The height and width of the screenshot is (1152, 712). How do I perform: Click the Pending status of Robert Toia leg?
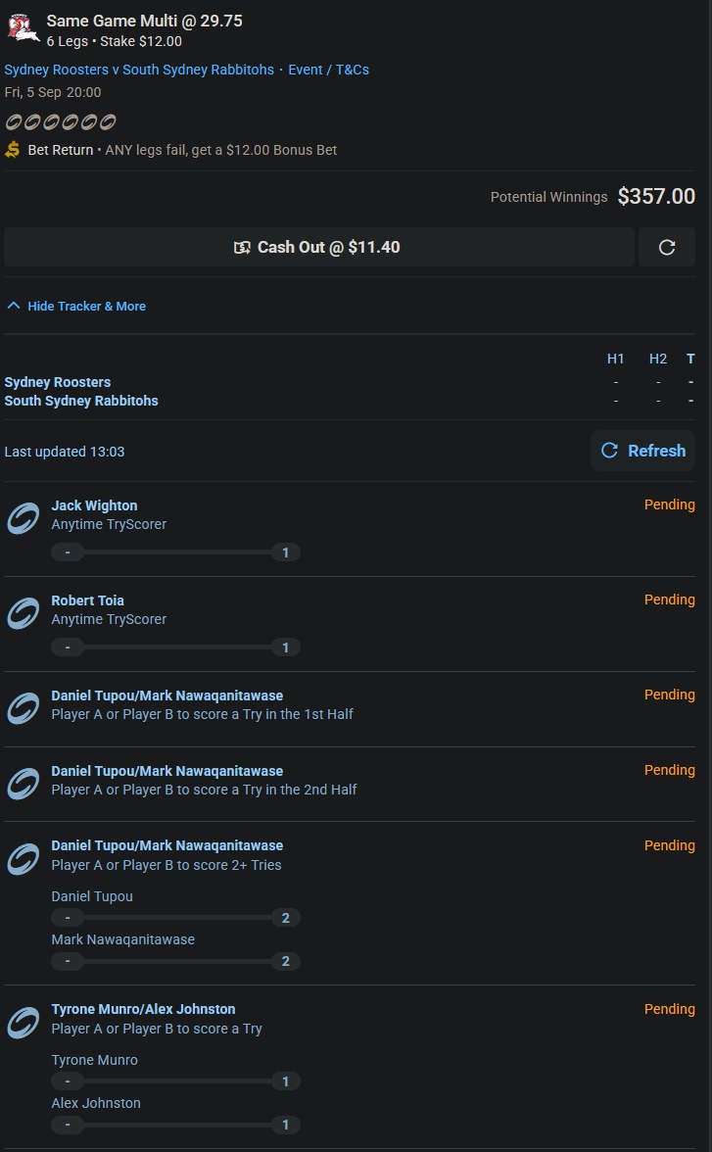coord(669,600)
